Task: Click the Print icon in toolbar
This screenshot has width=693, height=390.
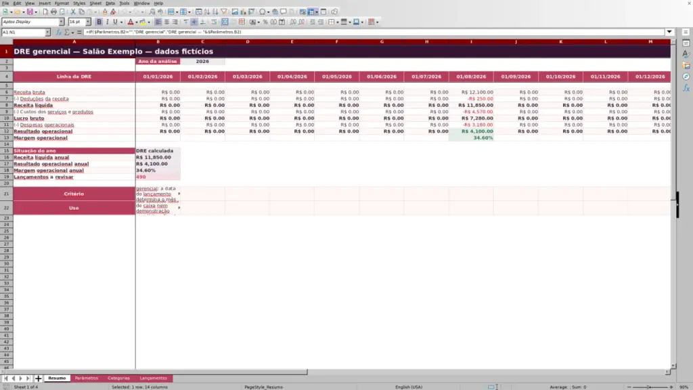Action: click(x=53, y=12)
